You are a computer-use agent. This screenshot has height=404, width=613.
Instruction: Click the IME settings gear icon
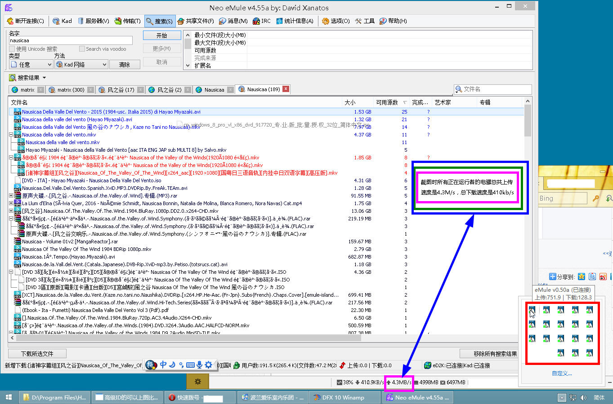click(x=208, y=365)
